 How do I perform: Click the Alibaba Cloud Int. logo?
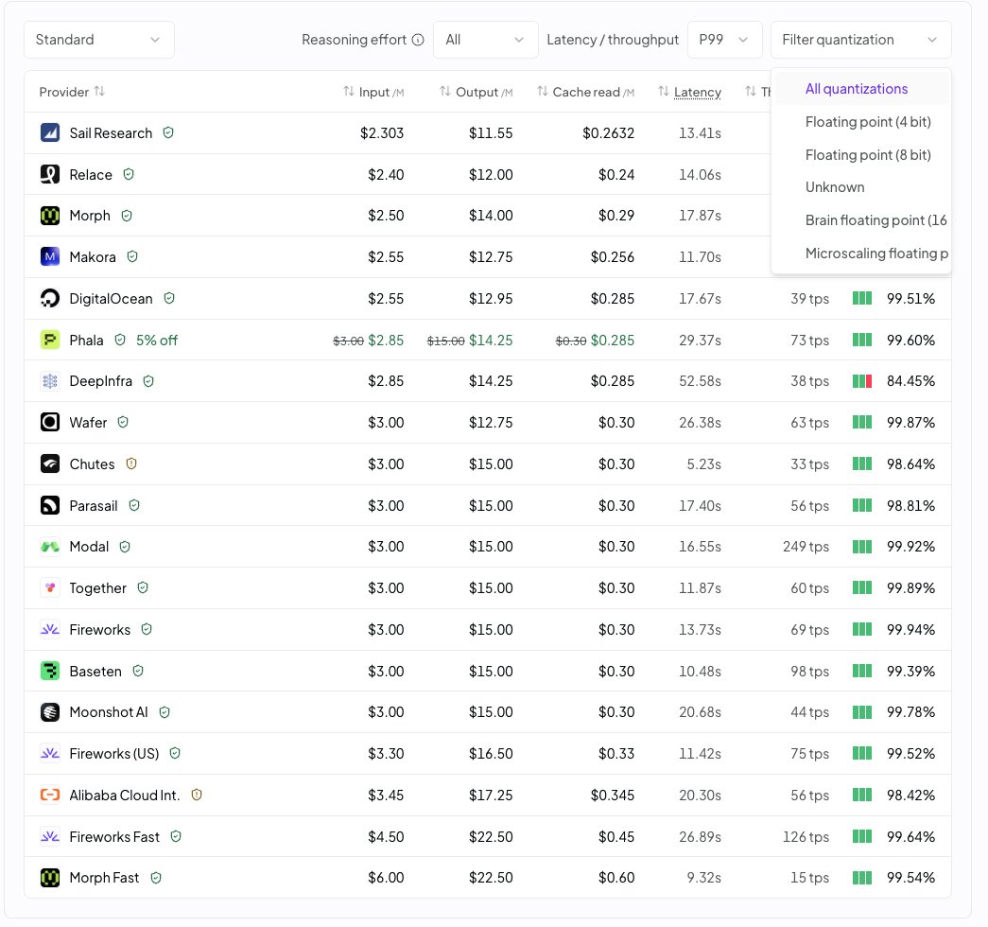(50, 796)
